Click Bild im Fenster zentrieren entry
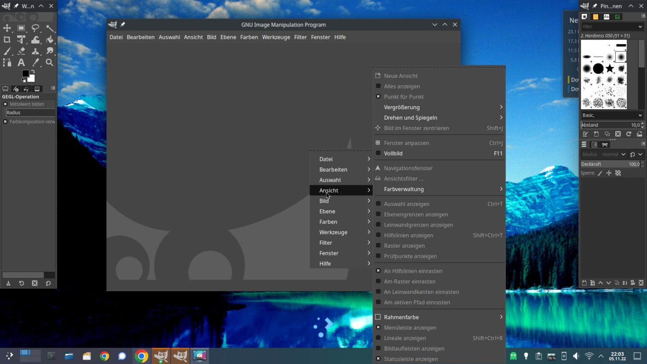 [439, 128]
